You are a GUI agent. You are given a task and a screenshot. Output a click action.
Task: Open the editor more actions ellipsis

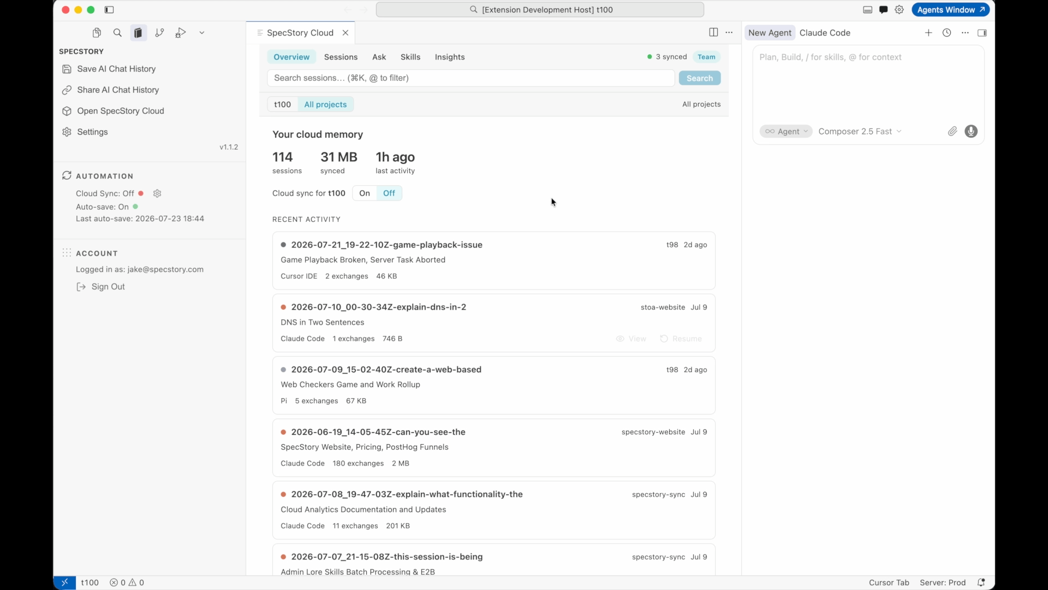click(729, 33)
